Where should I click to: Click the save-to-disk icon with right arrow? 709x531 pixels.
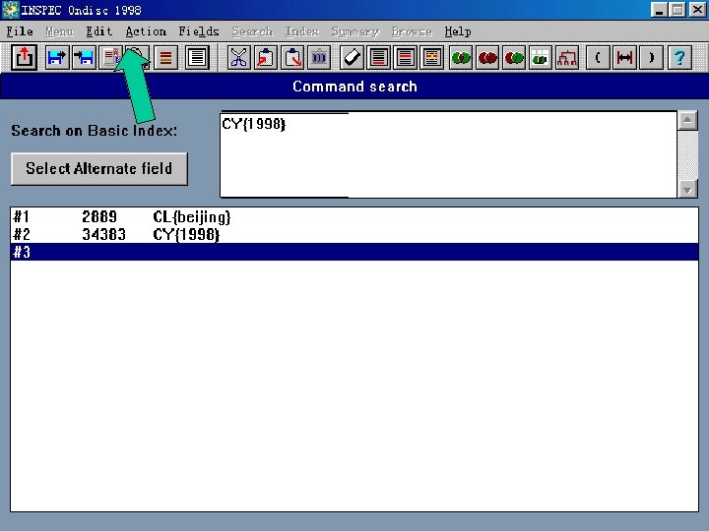57,58
